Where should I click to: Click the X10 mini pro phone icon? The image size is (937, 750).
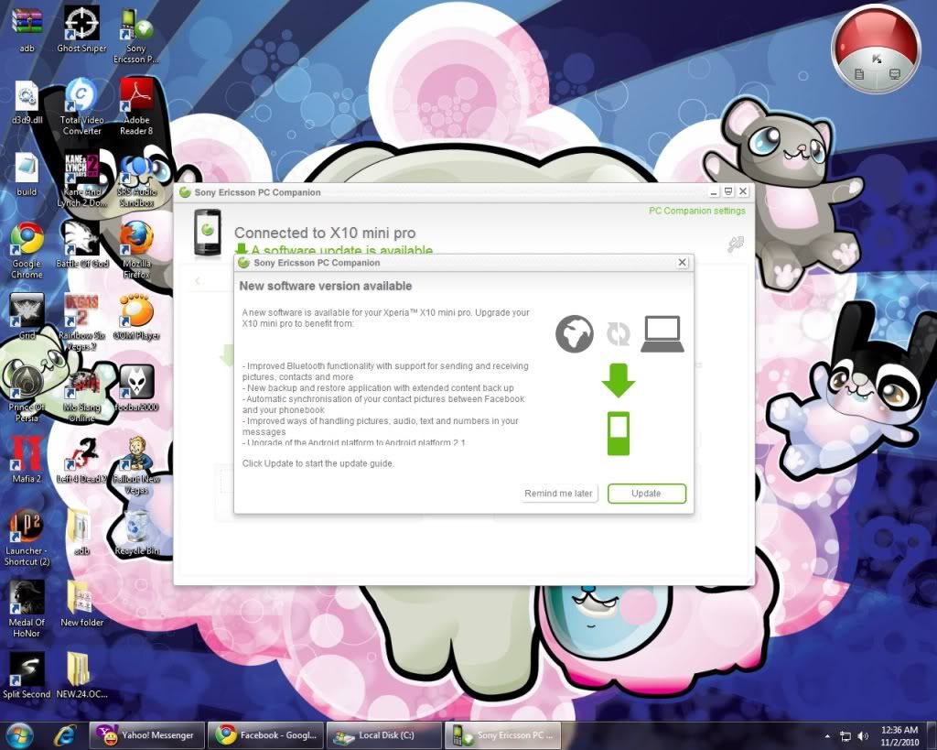[x=207, y=233]
